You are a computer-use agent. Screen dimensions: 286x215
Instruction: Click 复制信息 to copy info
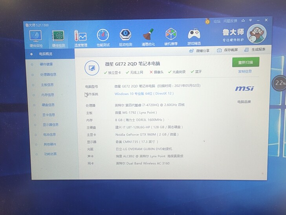pos(245,72)
